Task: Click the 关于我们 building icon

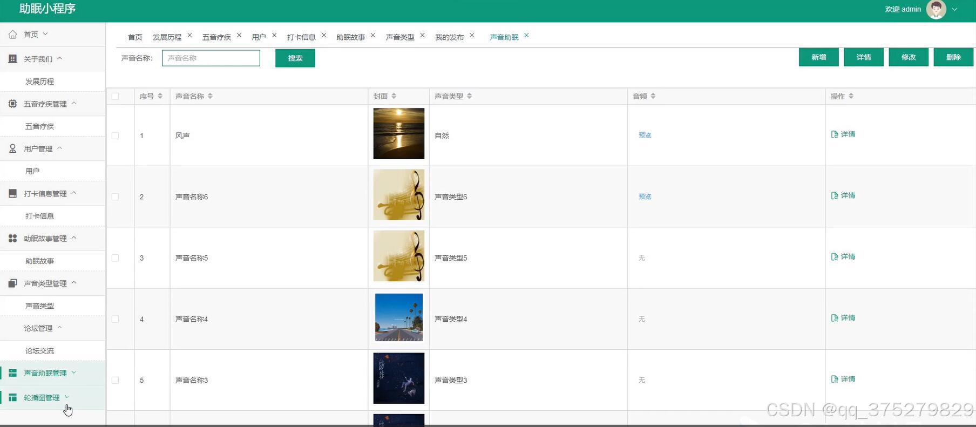Action: 12,59
